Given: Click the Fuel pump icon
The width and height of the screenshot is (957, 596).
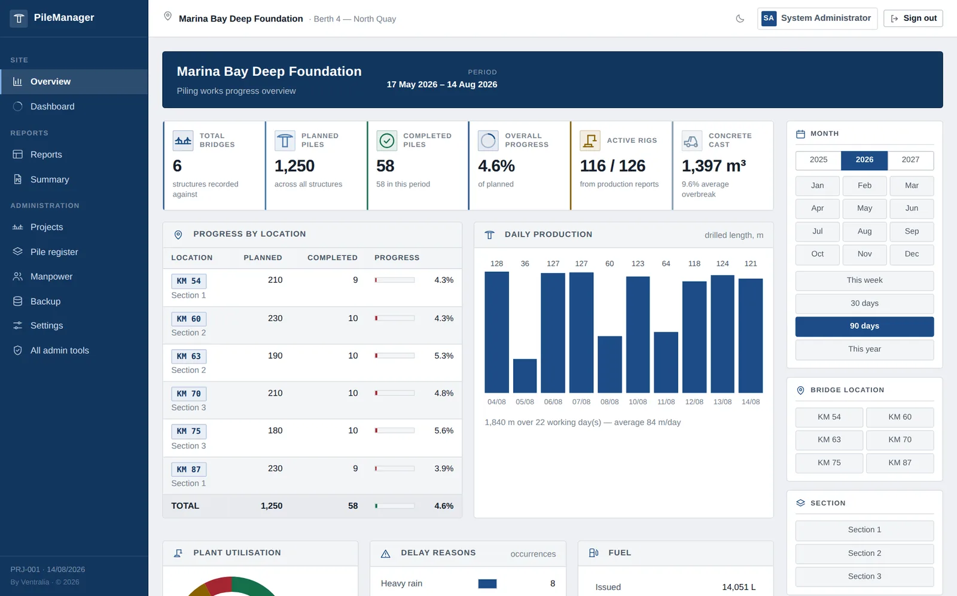Looking at the screenshot, I should pyautogui.click(x=593, y=554).
